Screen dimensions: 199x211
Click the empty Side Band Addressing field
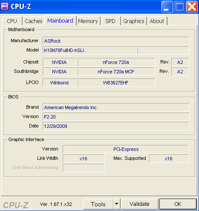(x=84, y=168)
